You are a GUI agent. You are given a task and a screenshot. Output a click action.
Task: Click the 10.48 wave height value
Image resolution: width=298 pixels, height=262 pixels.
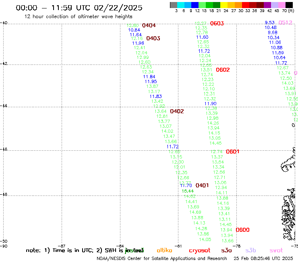[x=271, y=27]
